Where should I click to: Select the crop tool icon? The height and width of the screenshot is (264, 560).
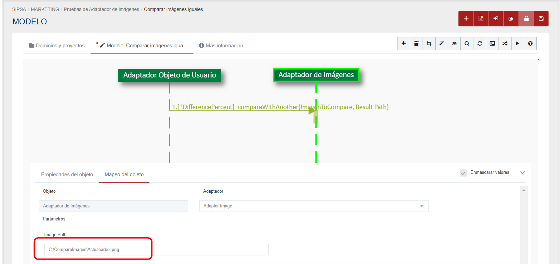pos(429,44)
